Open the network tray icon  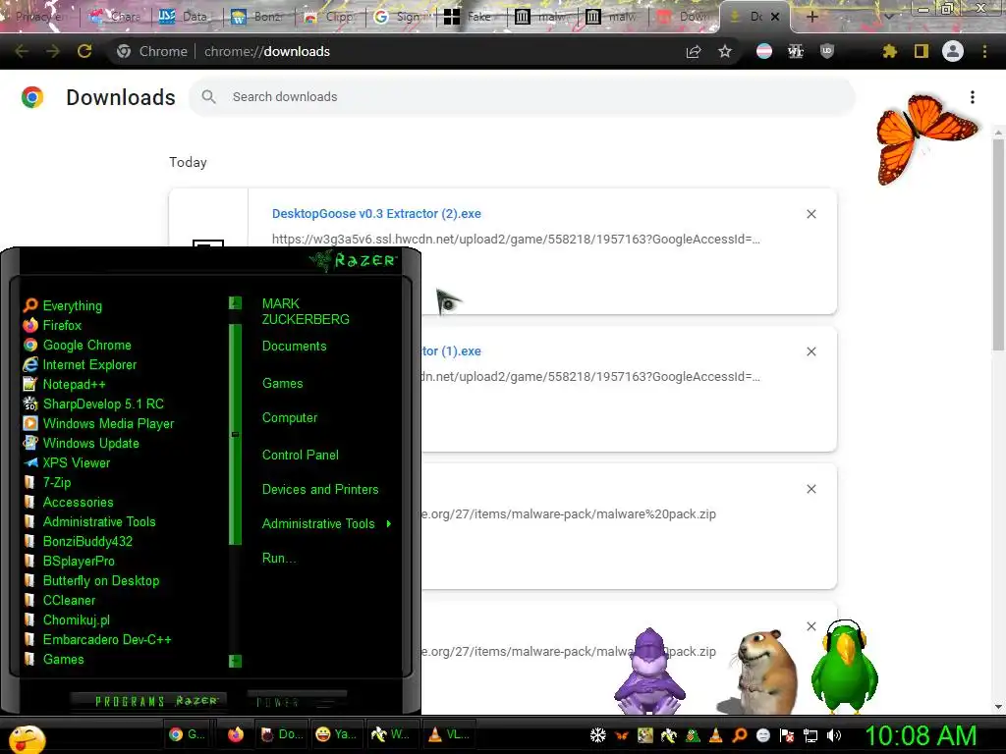point(810,735)
